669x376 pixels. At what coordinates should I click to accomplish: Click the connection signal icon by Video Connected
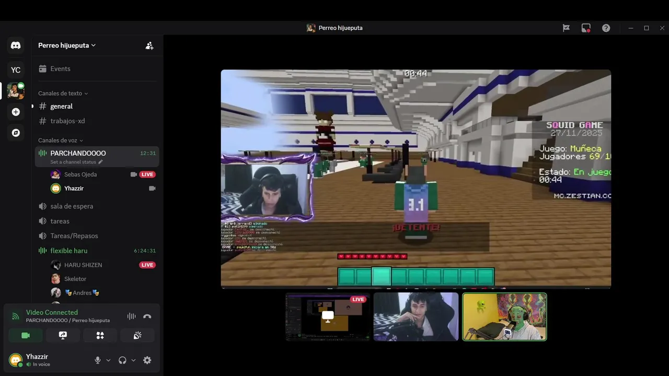(16, 316)
